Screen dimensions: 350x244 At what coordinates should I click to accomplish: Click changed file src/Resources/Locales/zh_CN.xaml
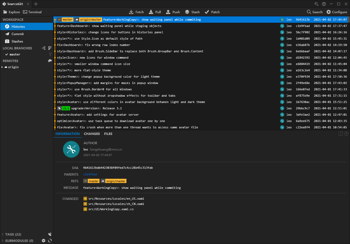tap(116, 204)
